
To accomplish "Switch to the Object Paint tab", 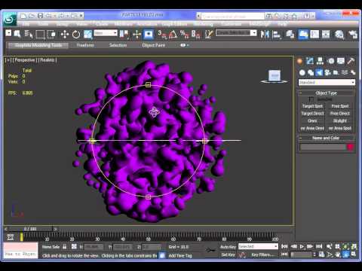I will click(x=153, y=45).
